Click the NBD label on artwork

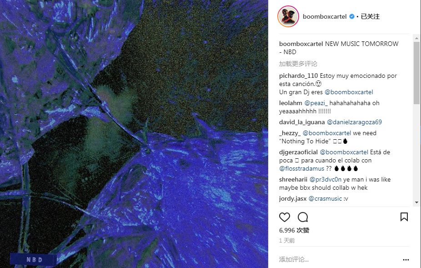click(x=34, y=260)
